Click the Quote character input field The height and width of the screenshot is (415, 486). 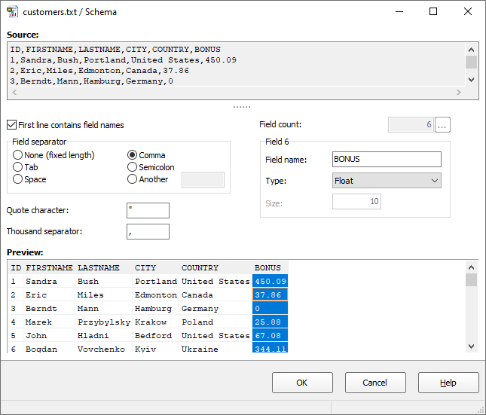148,211
